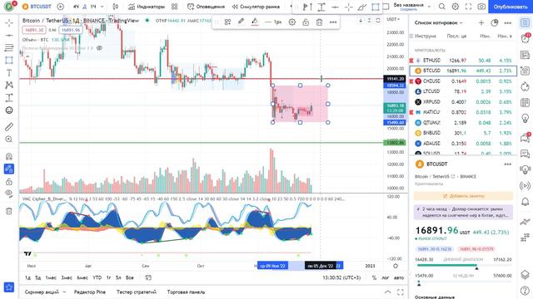533x299 pixels.
Task: Open the timeframe dropdown arrow
Action: tap(102, 7)
